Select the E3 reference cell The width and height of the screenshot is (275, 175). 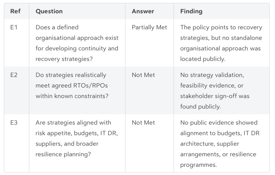[x=14, y=123]
